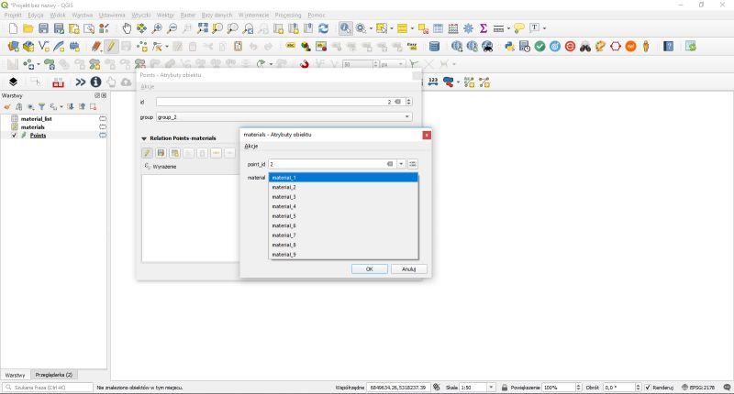Select material_1 in the dropdown list
Viewport: 734px width, 394px height.
pyautogui.click(x=343, y=178)
